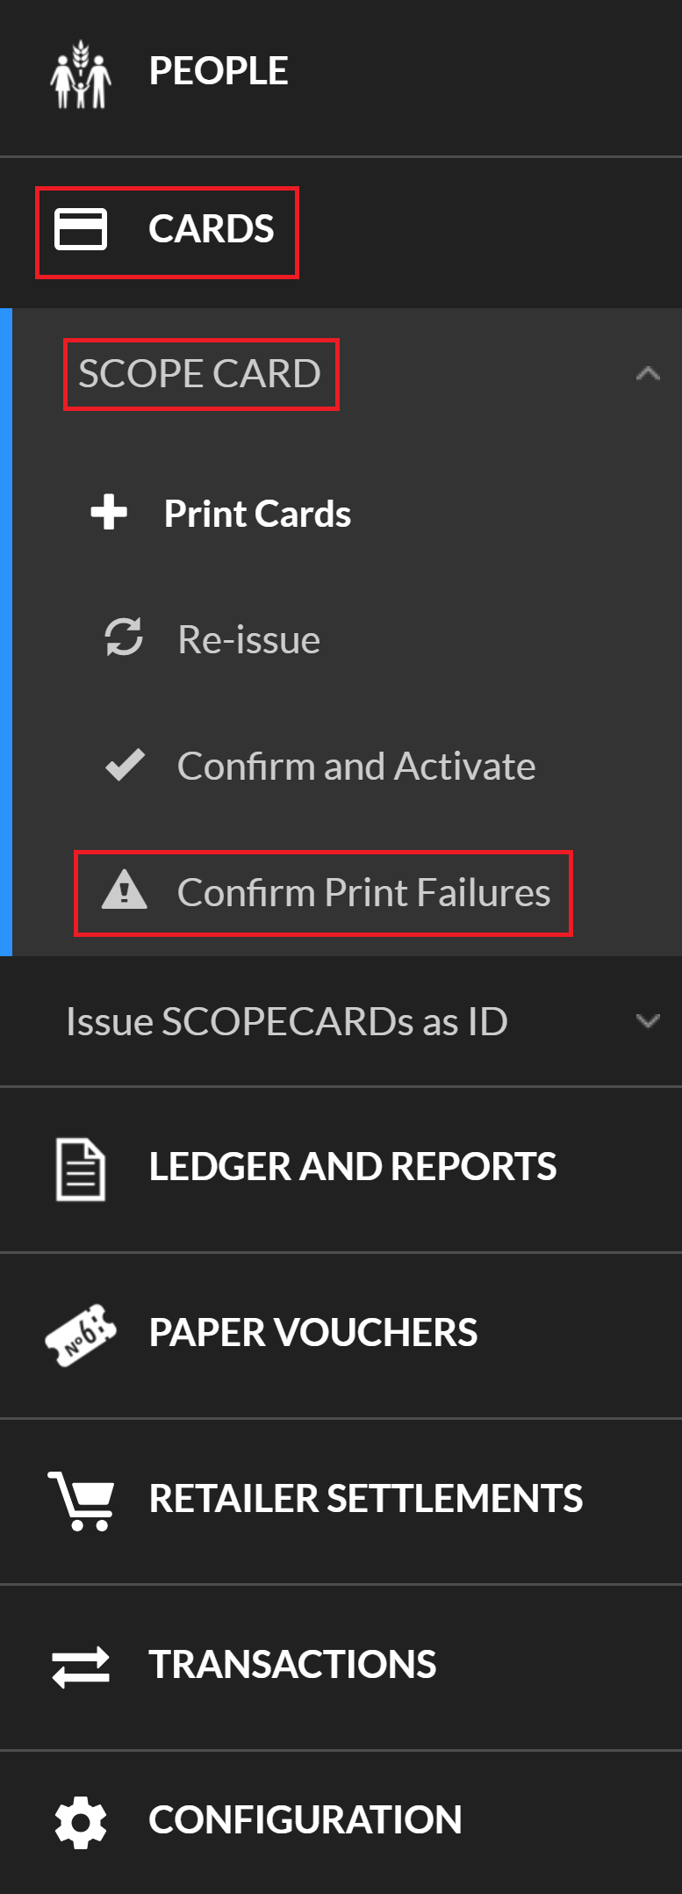
Task: Select the SCOPE CARD submenu header
Action: click(200, 374)
